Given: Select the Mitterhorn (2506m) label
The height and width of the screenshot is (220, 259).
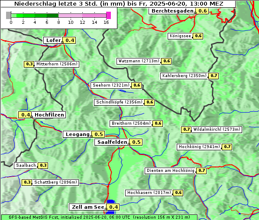Looking at the screenshot, I should click(x=57, y=64).
